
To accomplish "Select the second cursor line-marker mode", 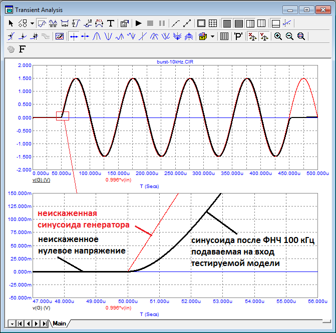I will click(x=85, y=36).
